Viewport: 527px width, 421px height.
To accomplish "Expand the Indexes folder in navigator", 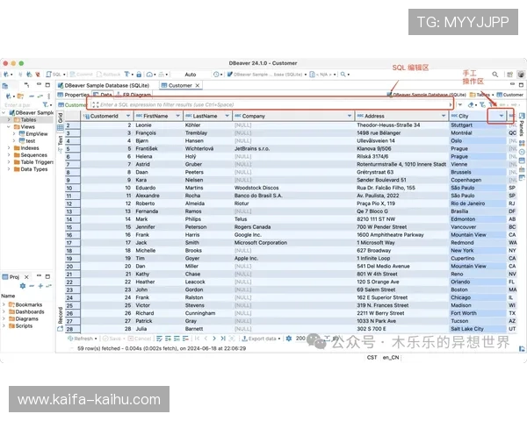I will click(9, 148).
